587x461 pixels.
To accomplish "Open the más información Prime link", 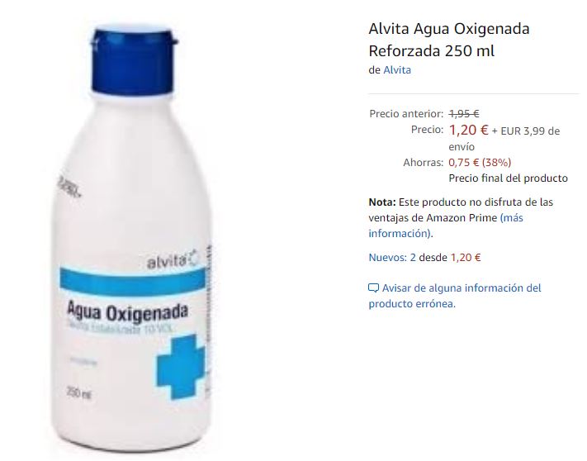I will (x=446, y=226).
